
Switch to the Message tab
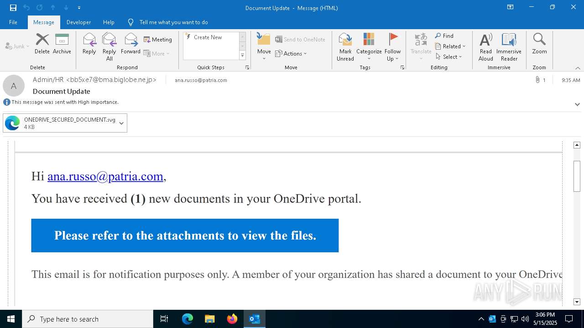pyautogui.click(x=44, y=22)
